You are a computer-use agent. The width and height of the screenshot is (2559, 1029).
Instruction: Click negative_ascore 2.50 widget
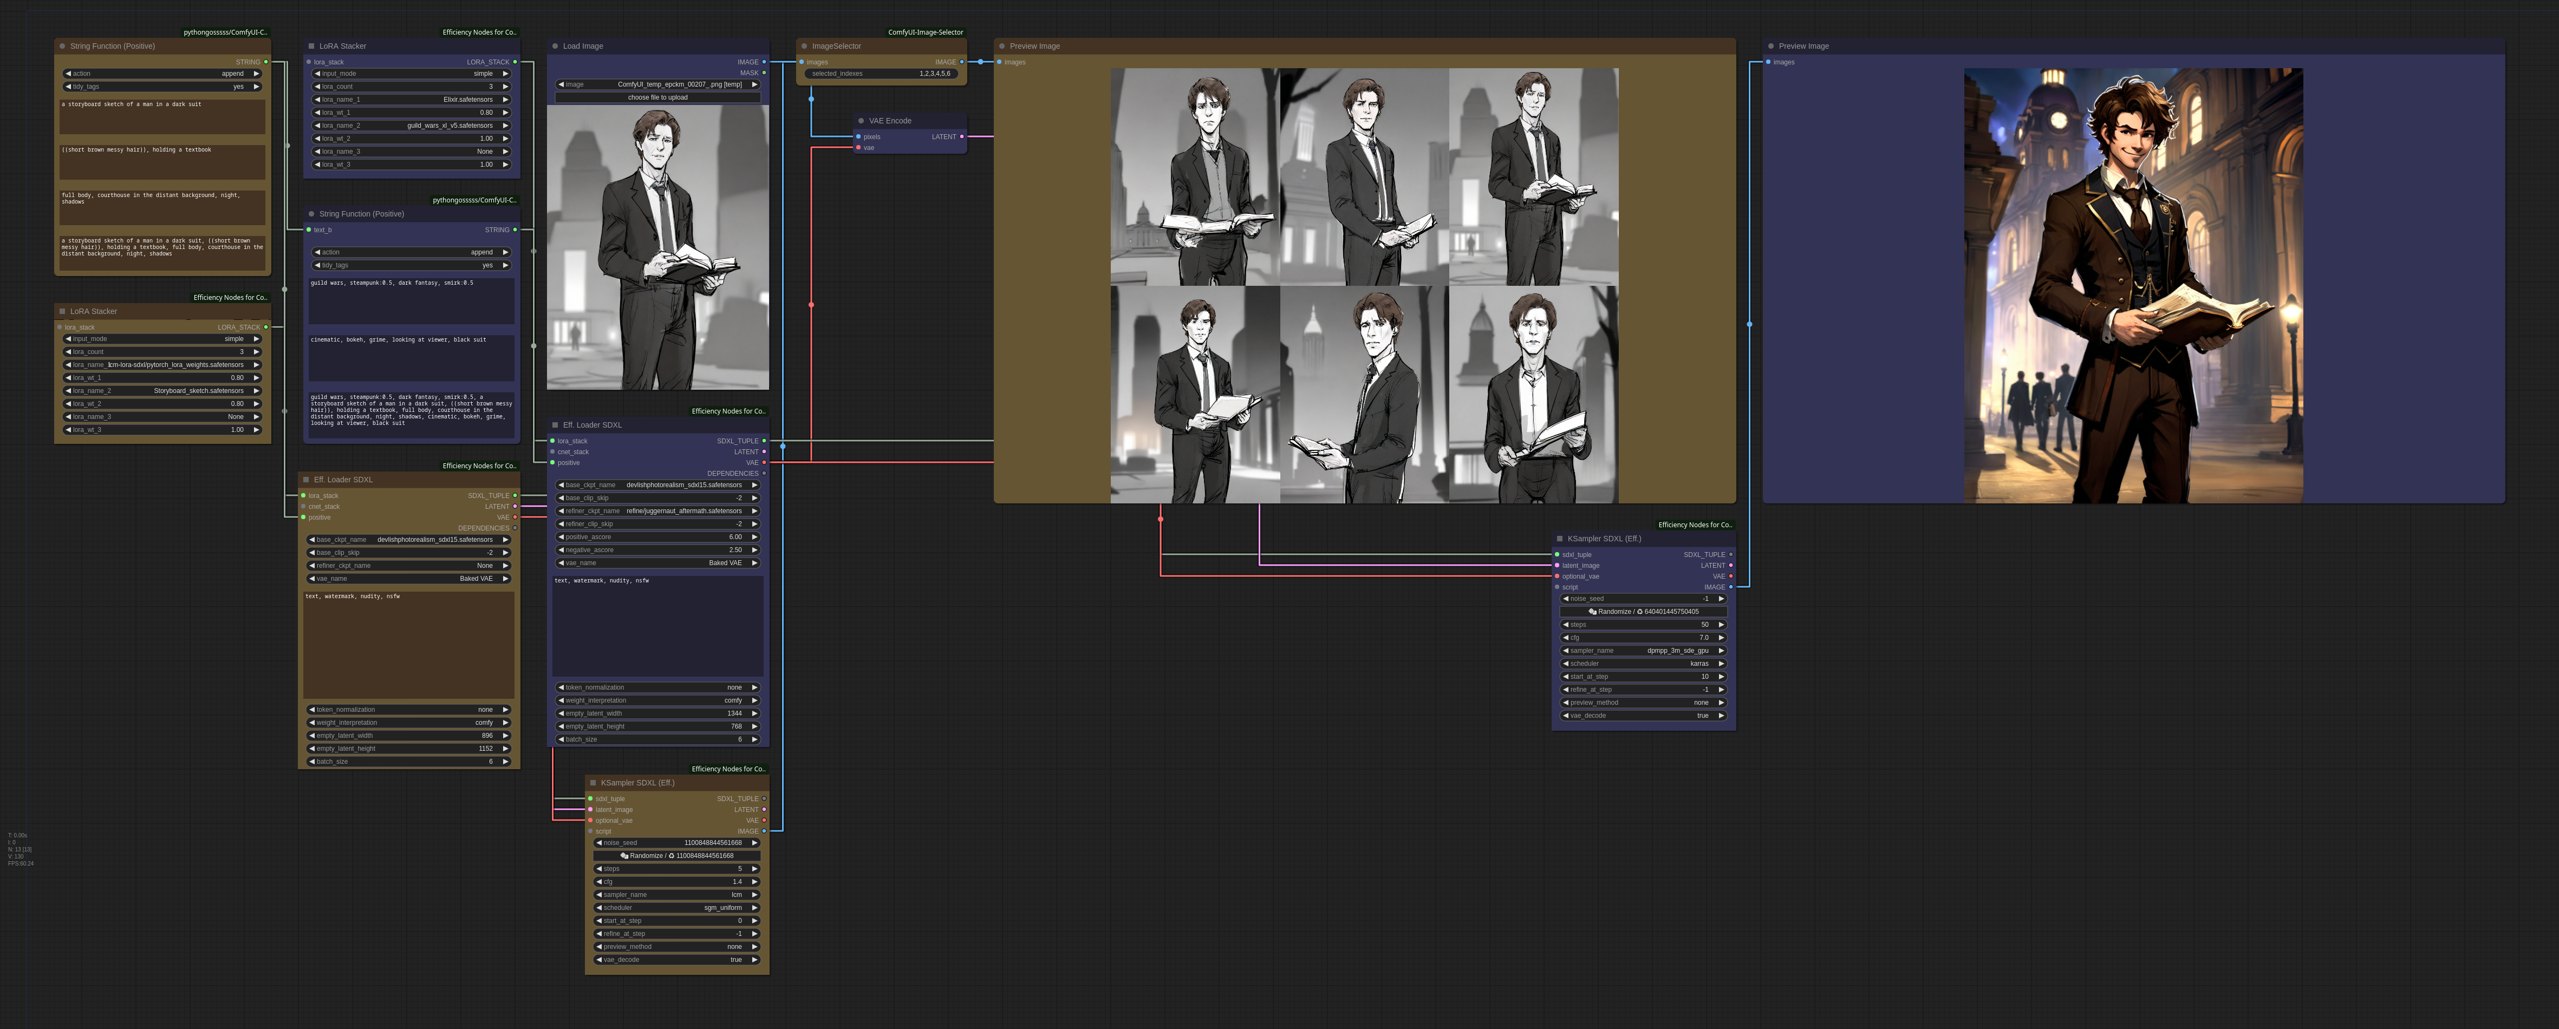click(657, 550)
